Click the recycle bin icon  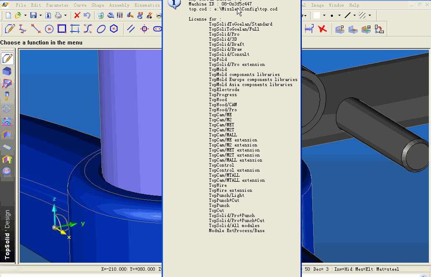(x=101, y=16)
